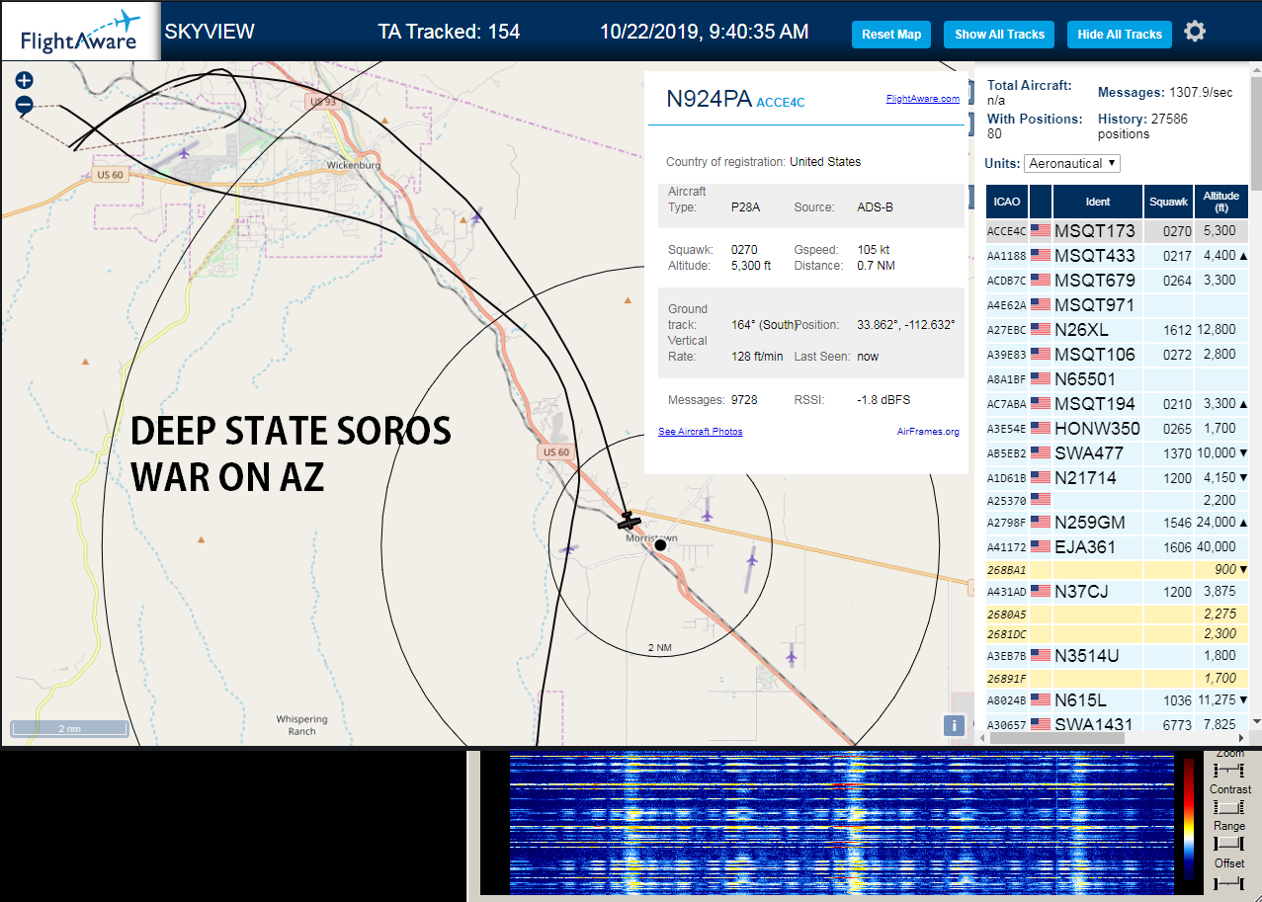Image resolution: width=1262 pixels, height=902 pixels.
Task: Select the N37CJ aircraft row
Action: point(1118,591)
